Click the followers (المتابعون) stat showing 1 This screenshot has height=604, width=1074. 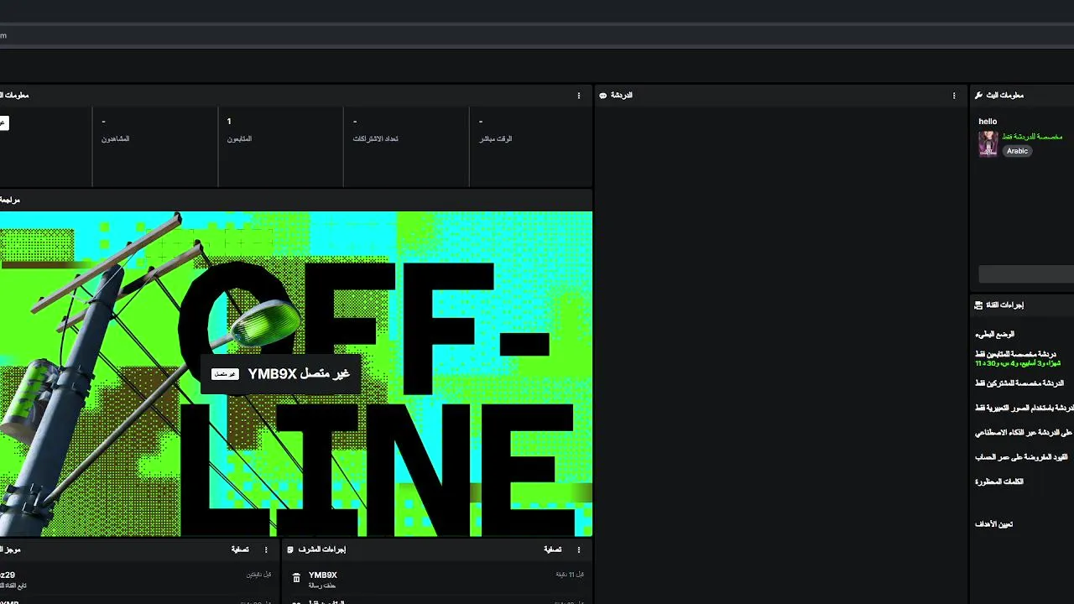tap(281, 146)
